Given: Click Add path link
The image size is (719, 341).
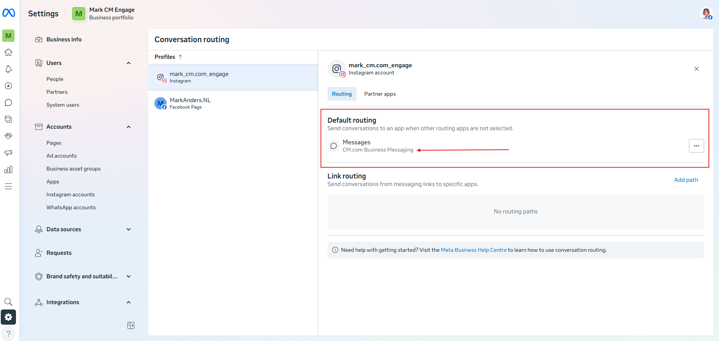Looking at the screenshot, I should click(x=686, y=180).
